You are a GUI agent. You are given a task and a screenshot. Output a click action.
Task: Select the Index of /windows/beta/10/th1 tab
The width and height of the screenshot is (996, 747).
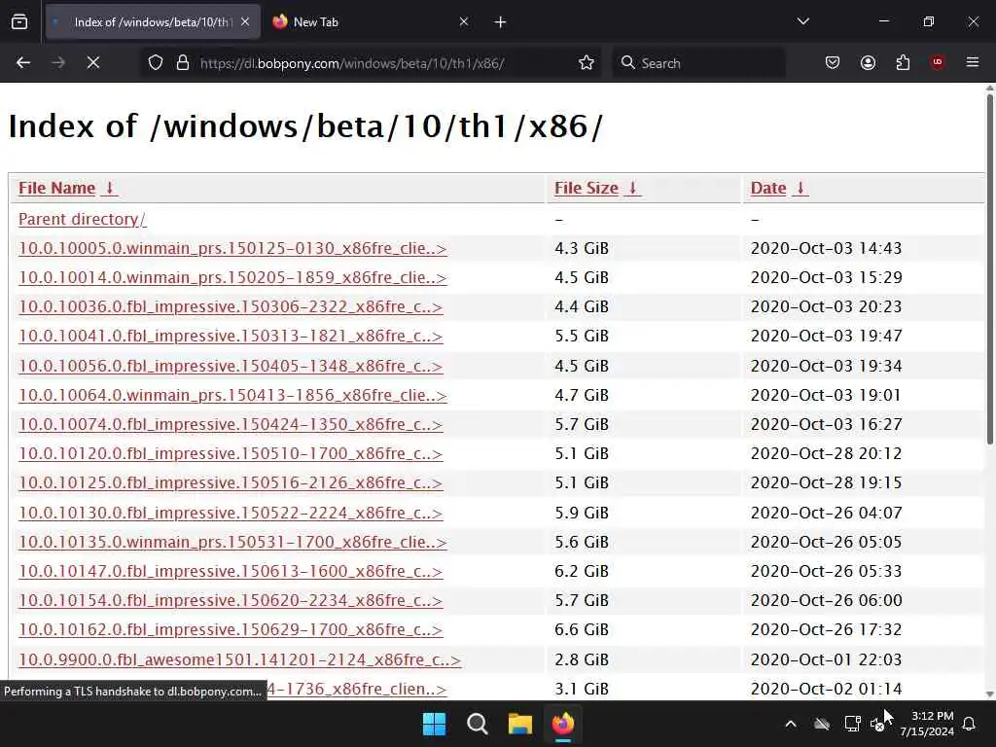tap(153, 22)
